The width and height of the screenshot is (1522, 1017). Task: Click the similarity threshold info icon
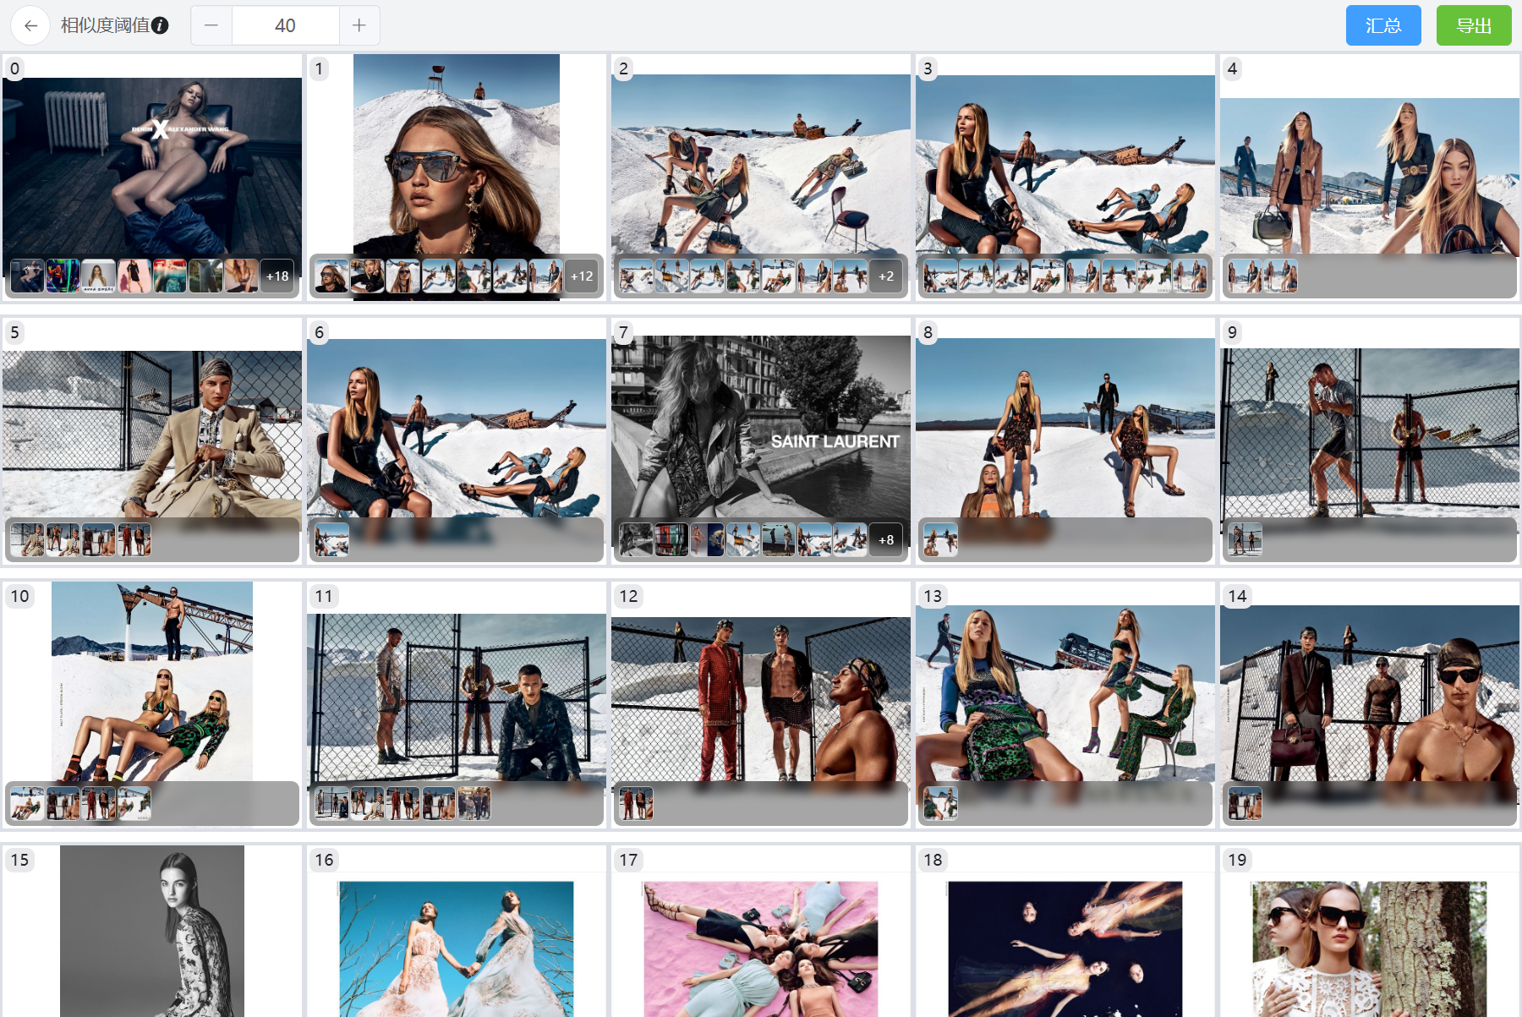(x=160, y=25)
